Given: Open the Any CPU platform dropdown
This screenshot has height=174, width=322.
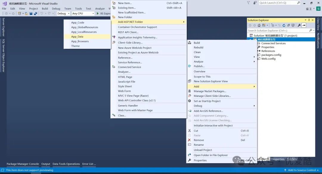Looking at the screenshot, I should tap(83, 13).
